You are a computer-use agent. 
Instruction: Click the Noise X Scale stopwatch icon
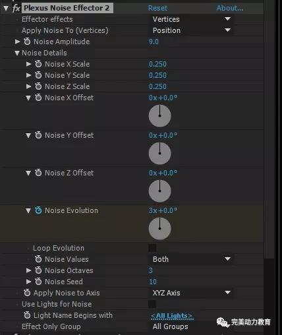tap(38, 64)
